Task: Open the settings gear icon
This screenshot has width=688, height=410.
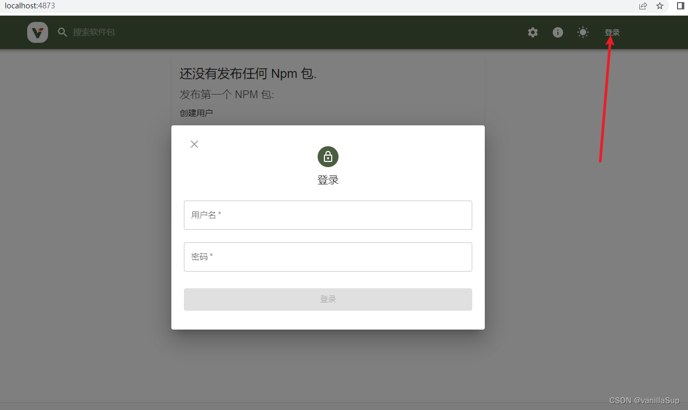Action: pos(532,32)
